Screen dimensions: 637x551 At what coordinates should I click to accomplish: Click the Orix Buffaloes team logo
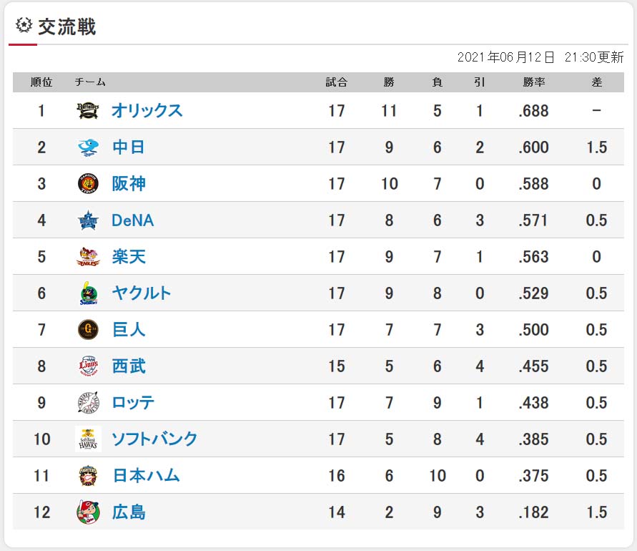[88, 111]
